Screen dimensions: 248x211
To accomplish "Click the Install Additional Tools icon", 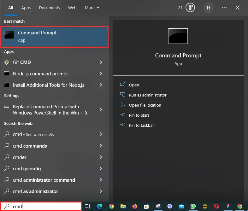I will click(7, 85).
